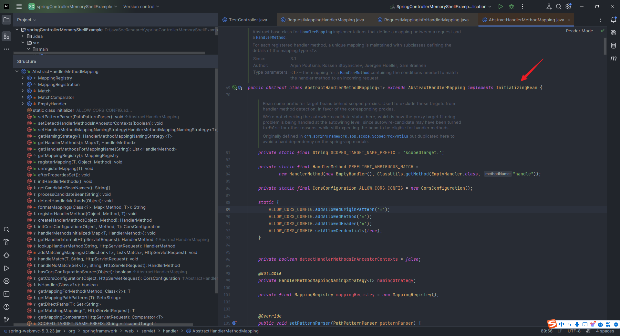Open the Run tool window in sidebar
The image size is (620, 336).
point(6,268)
